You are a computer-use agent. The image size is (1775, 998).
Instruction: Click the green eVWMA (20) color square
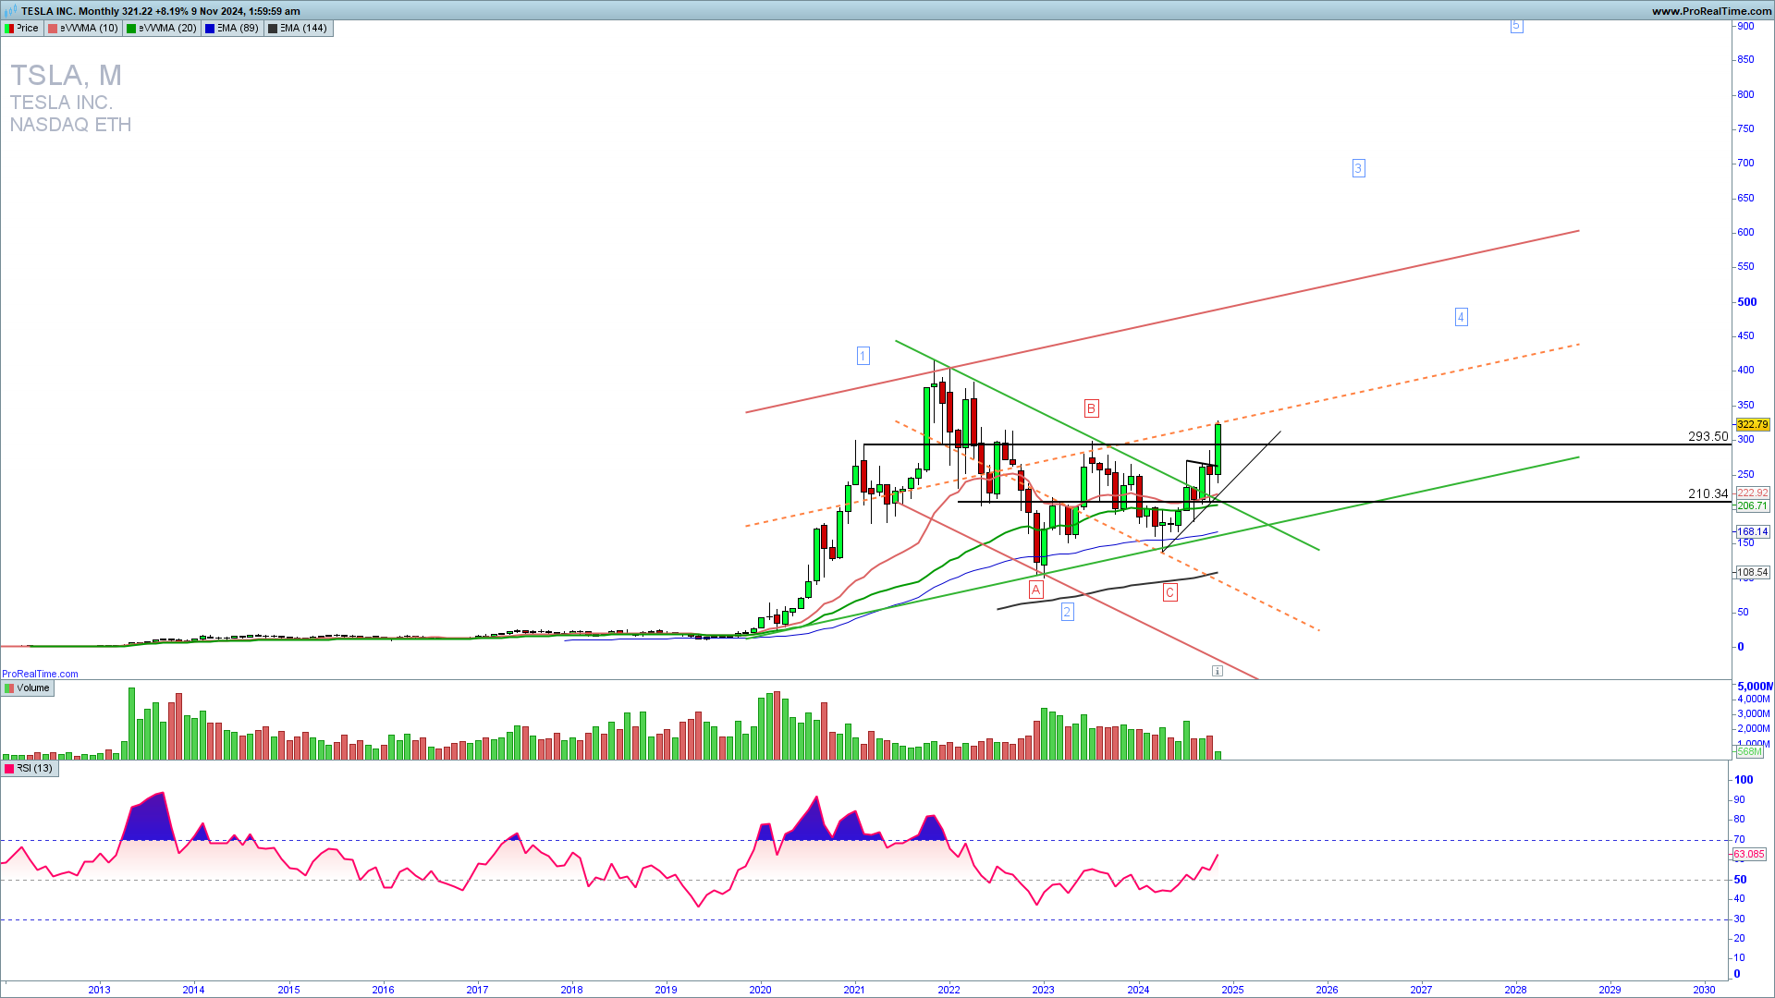tap(132, 28)
